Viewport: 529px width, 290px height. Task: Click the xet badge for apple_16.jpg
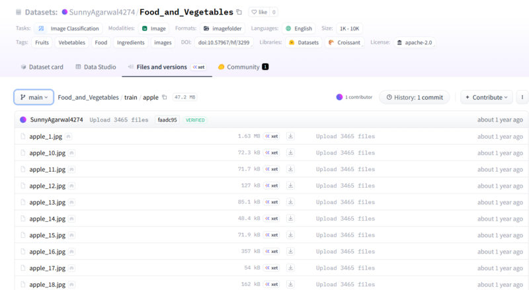pyautogui.click(x=271, y=252)
